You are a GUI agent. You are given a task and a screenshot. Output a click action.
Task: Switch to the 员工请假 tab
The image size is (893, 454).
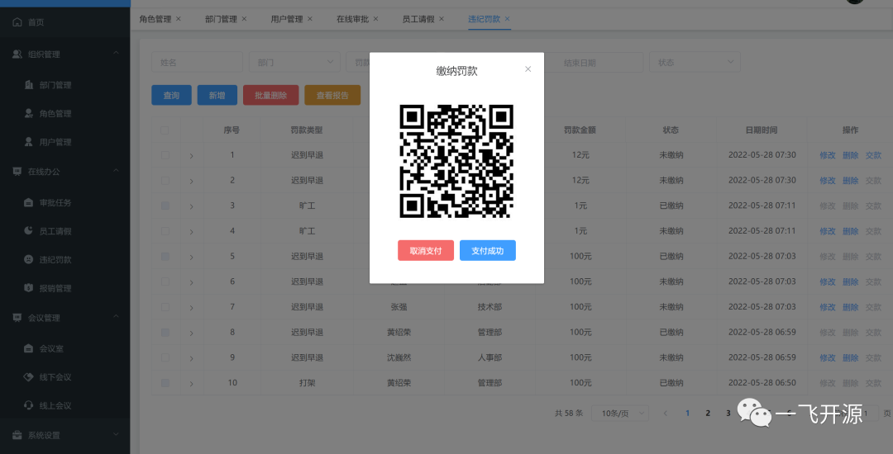[418, 19]
